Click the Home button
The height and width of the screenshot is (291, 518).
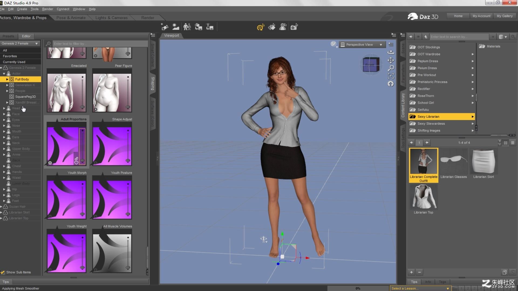[x=458, y=16]
